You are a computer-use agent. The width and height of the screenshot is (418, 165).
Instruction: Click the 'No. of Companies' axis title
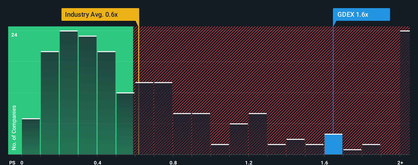pyautogui.click(x=14, y=127)
